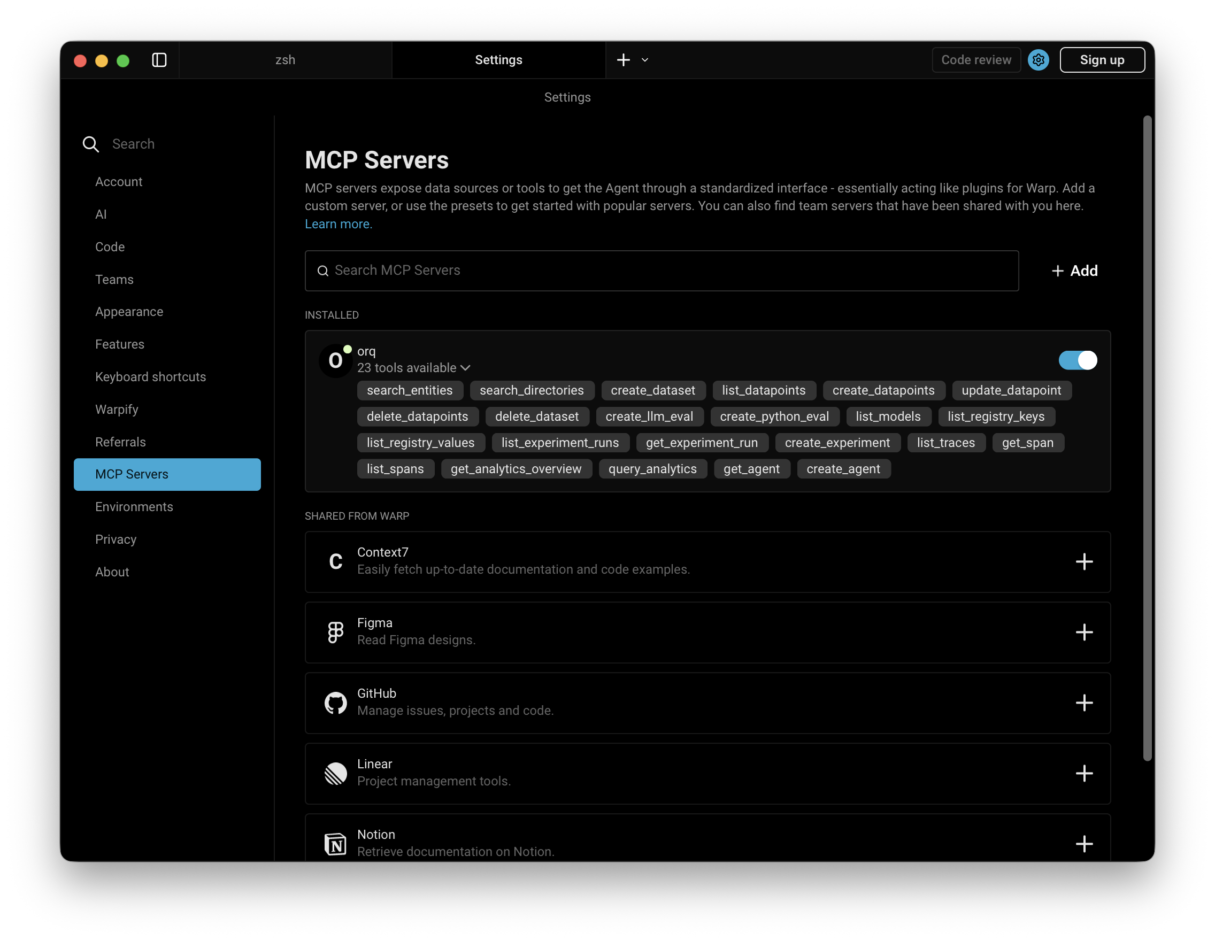The image size is (1215, 941).
Task: Toggle the sidebar panel icon
Action: [159, 60]
